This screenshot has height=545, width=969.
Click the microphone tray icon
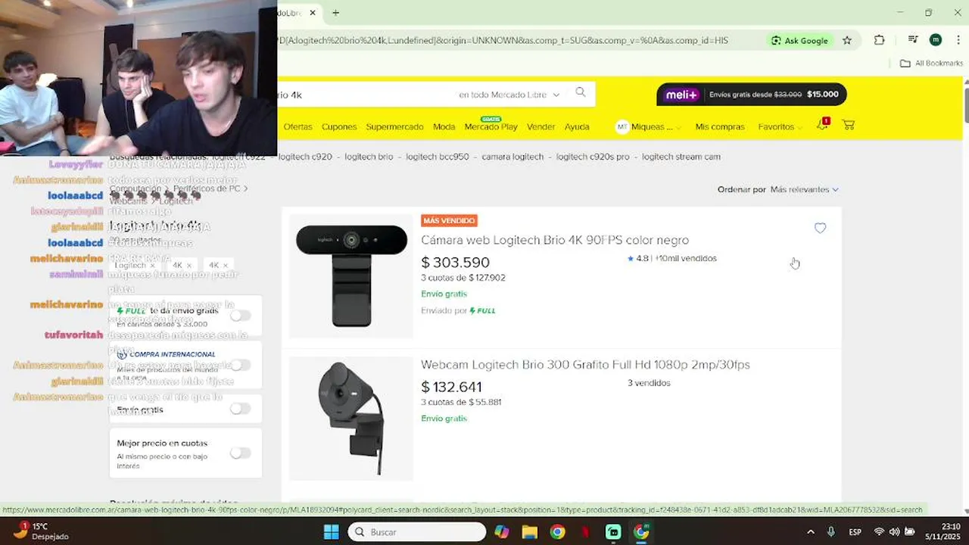(831, 531)
